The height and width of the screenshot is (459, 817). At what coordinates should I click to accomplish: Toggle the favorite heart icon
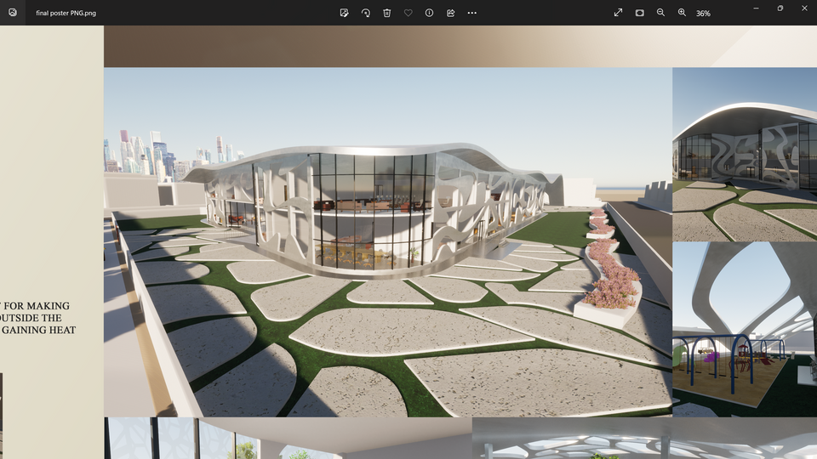pyautogui.click(x=408, y=13)
